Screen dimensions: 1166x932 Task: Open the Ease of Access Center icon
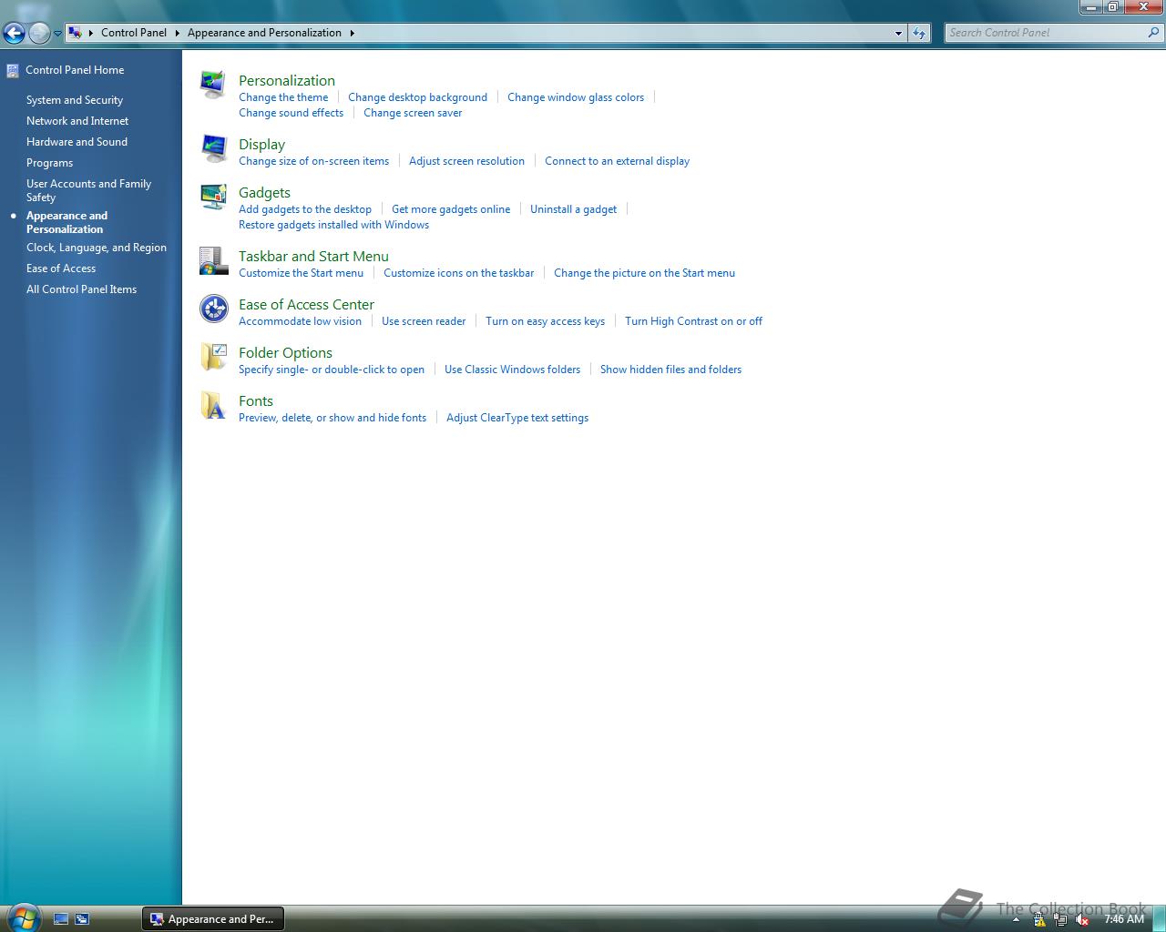[213, 309]
